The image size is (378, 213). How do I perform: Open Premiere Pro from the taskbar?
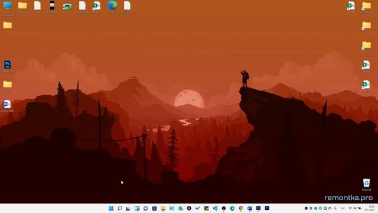(267, 208)
